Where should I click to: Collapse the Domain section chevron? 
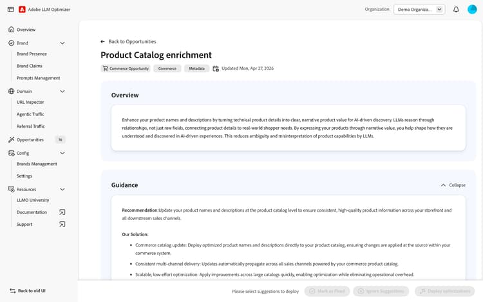[62, 91]
